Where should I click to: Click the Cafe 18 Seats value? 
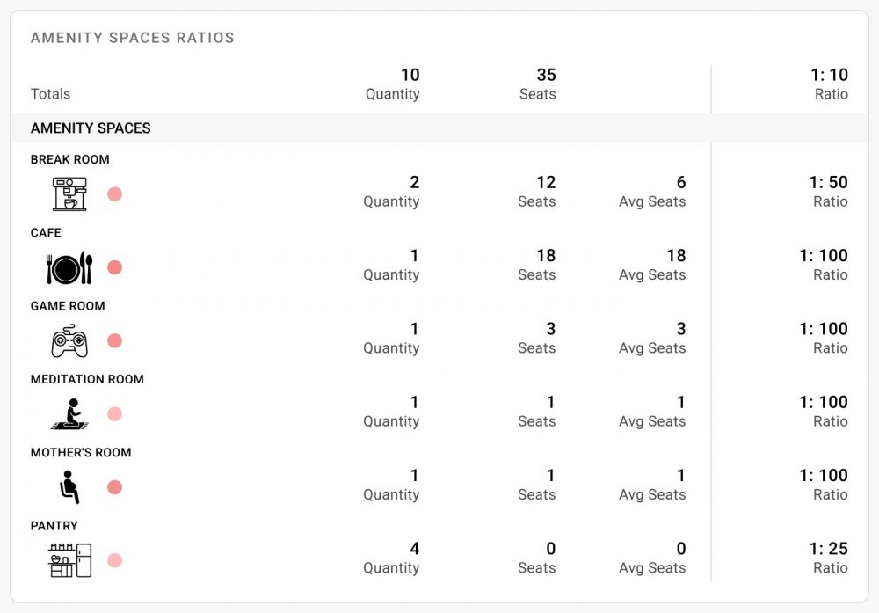[546, 256]
